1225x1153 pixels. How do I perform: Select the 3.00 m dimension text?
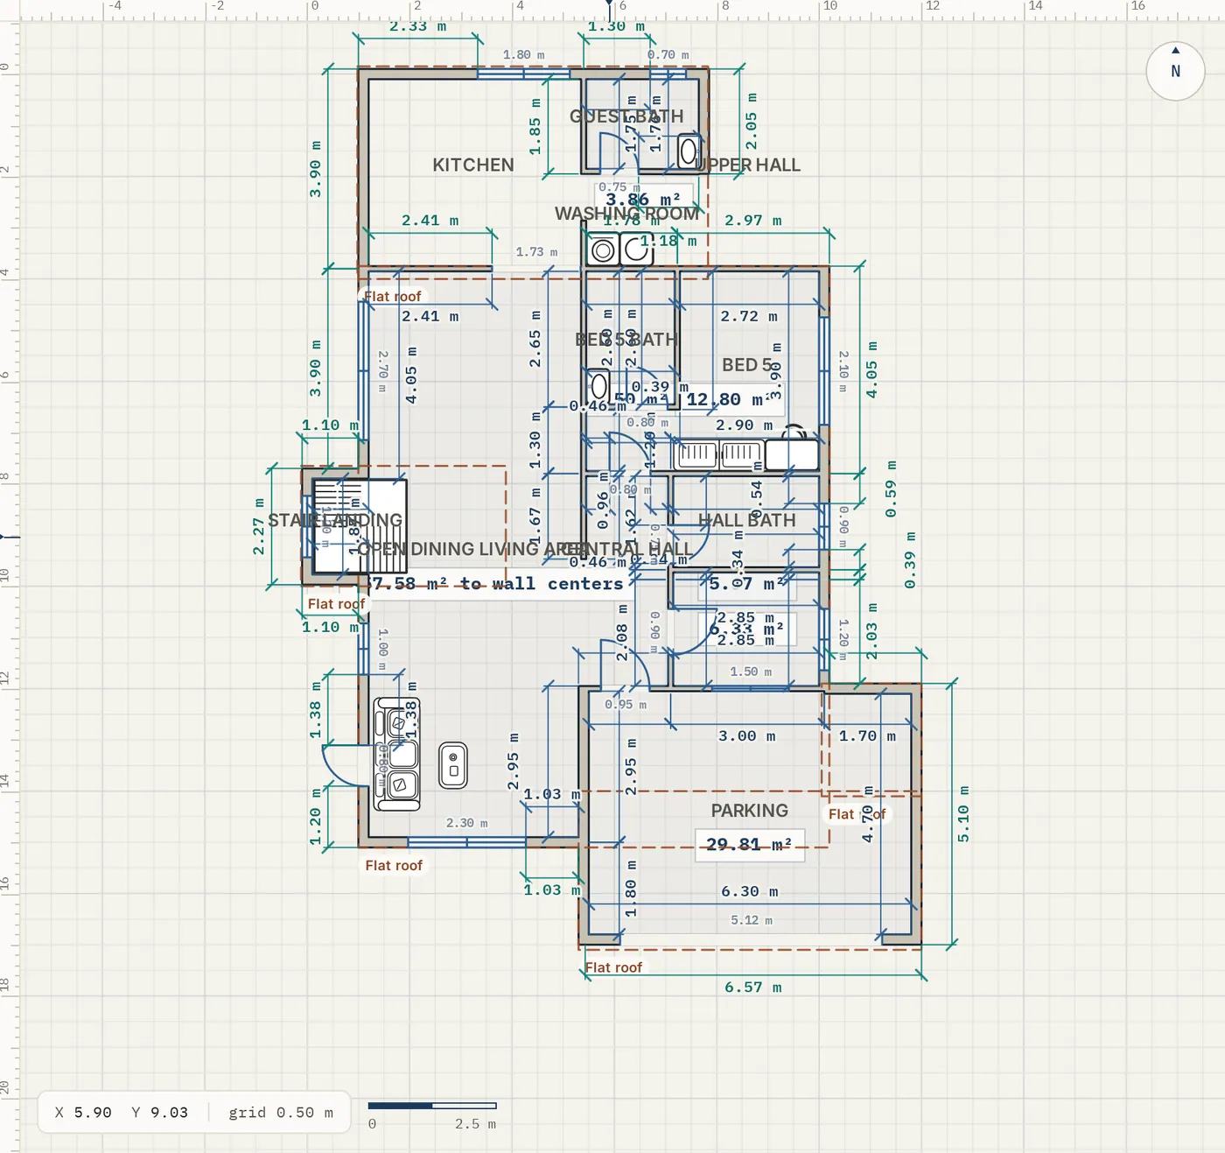tap(747, 736)
